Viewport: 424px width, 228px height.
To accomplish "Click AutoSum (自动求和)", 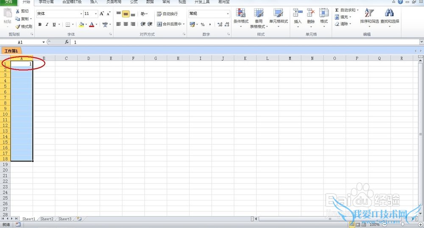I will tap(346, 10).
